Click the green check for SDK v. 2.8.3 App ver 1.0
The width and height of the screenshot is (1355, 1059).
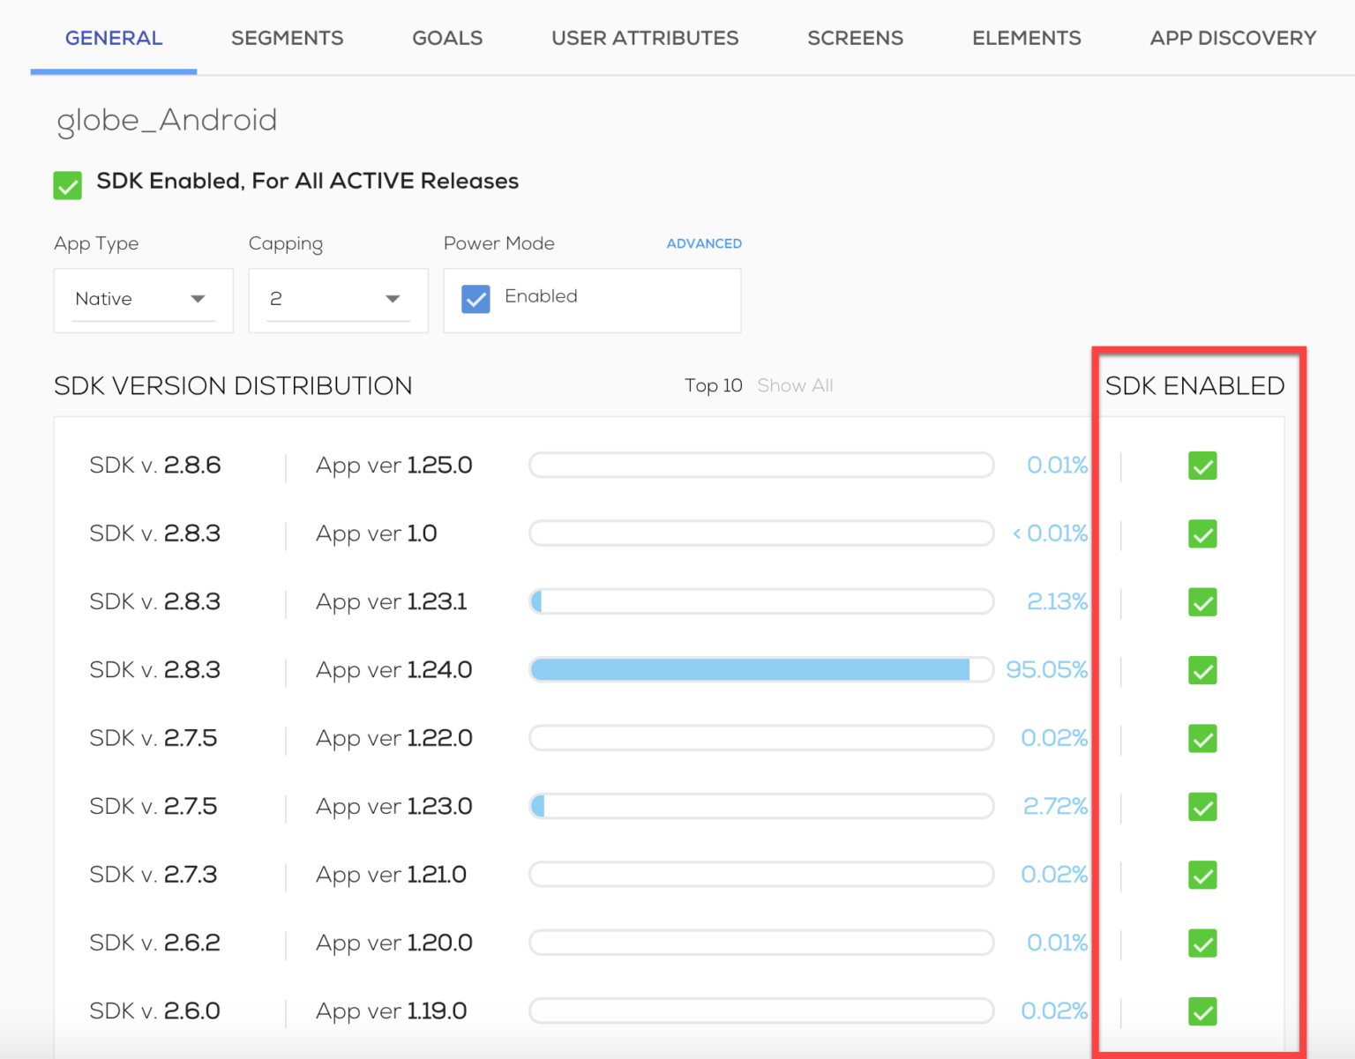tap(1202, 534)
